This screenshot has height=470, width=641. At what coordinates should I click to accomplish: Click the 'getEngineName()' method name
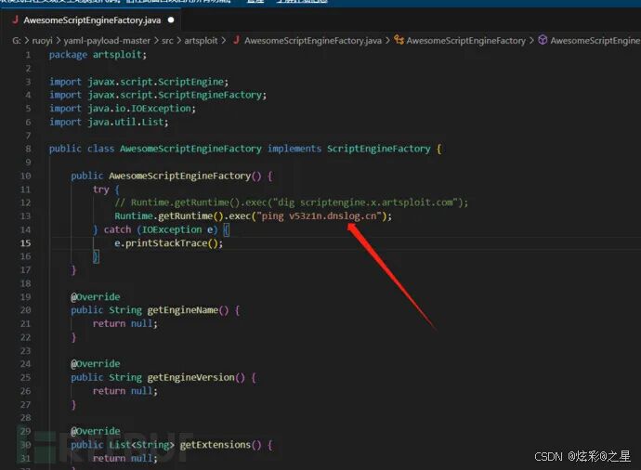point(188,310)
